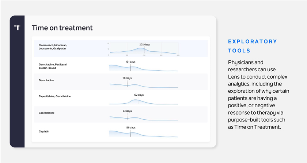Image resolution: width=307 pixels, height=163 pixels.
Task: Open the Capecitabine, Gemcitabine treatment row
Action: click(121, 98)
